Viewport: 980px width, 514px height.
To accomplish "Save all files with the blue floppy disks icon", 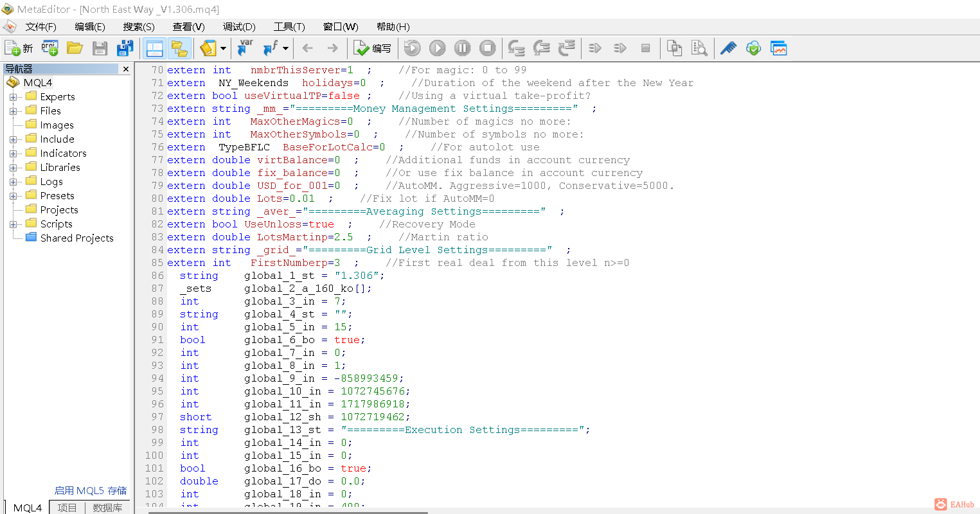I will (x=125, y=48).
